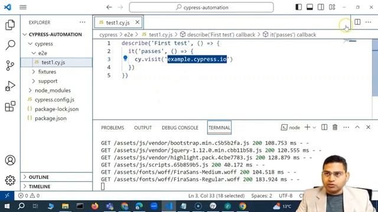The height and width of the screenshot is (212, 378).
Task: Collapse the cypress folder
Action: pyautogui.click(x=30, y=44)
